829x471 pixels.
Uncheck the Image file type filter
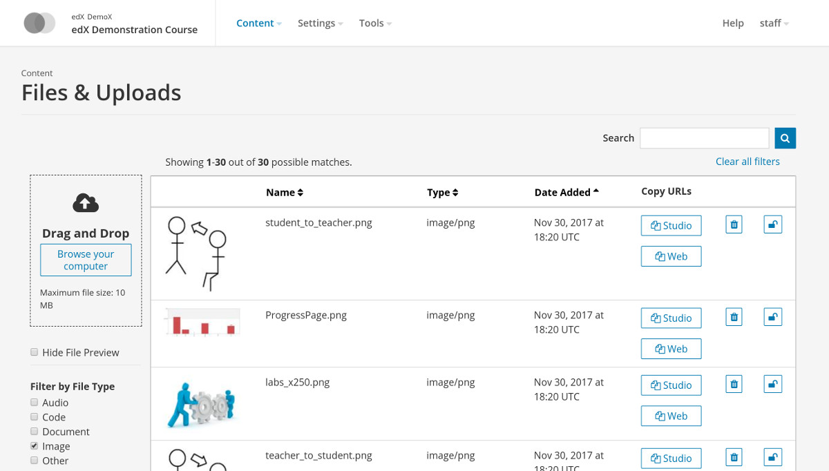coord(34,445)
